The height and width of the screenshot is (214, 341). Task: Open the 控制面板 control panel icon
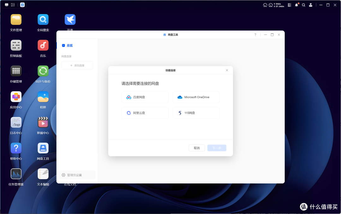[x=16, y=45]
